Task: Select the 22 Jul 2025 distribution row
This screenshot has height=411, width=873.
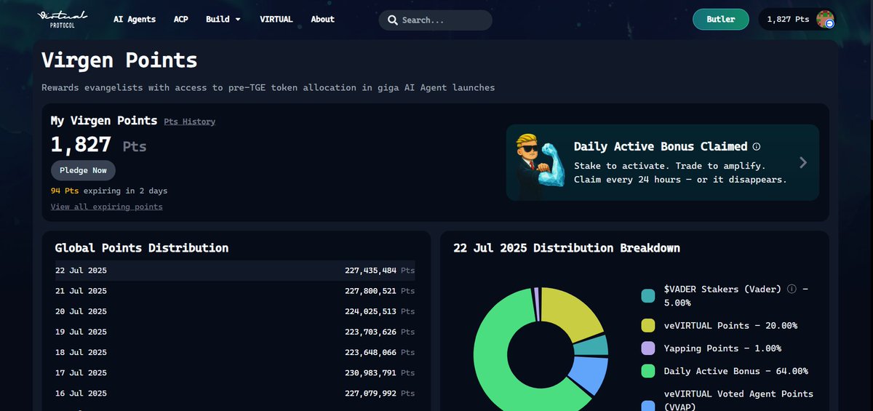Action: (236, 271)
